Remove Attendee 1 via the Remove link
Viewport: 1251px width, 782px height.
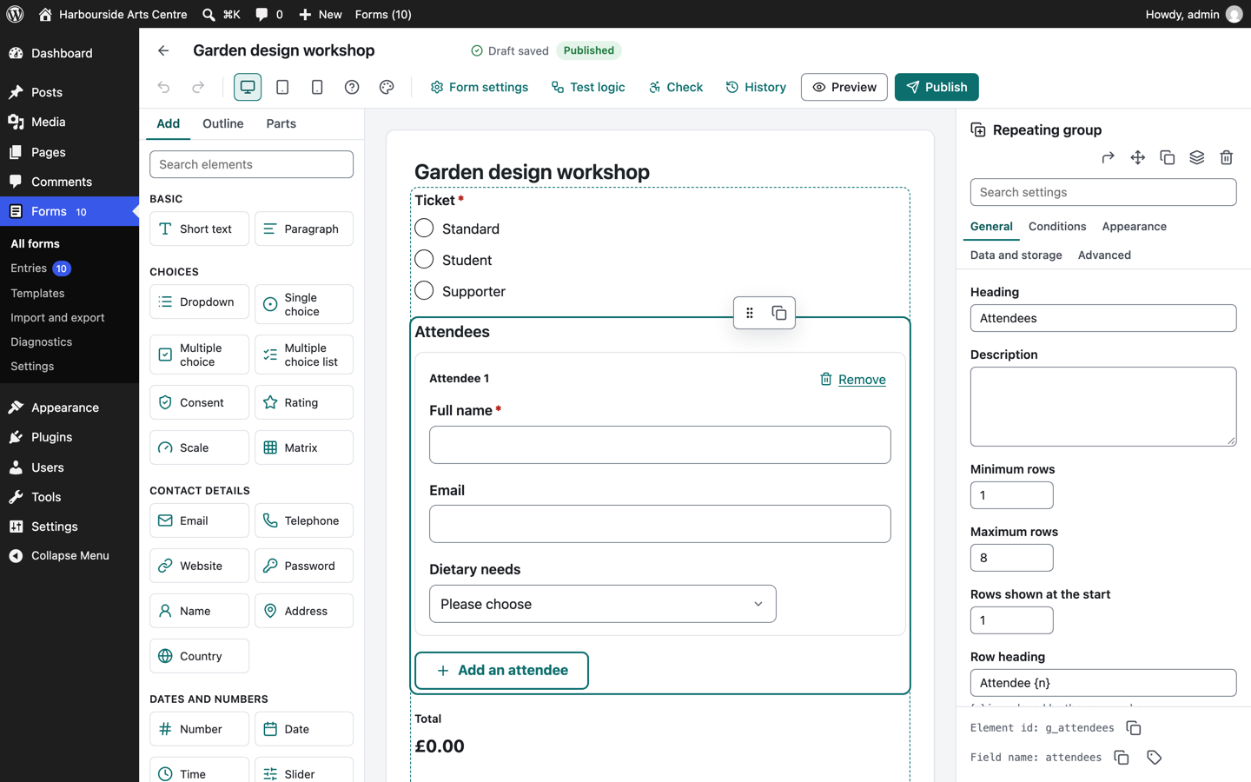click(x=853, y=380)
